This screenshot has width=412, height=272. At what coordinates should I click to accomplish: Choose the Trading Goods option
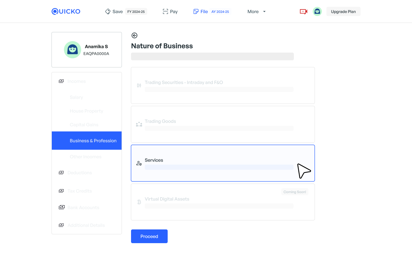tap(223, 124)
